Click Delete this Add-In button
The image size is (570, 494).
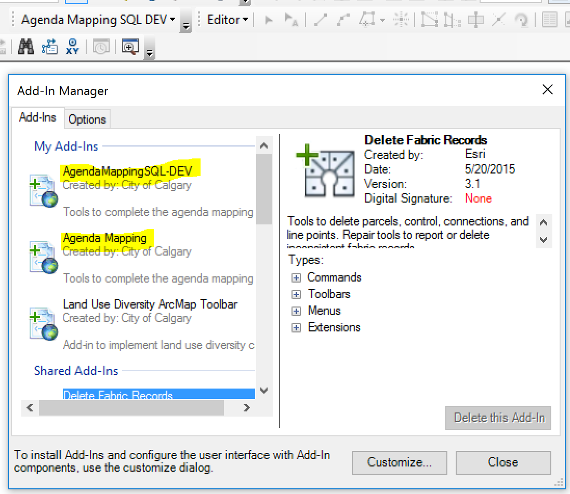pyautogui.click(x=498, y=418)
